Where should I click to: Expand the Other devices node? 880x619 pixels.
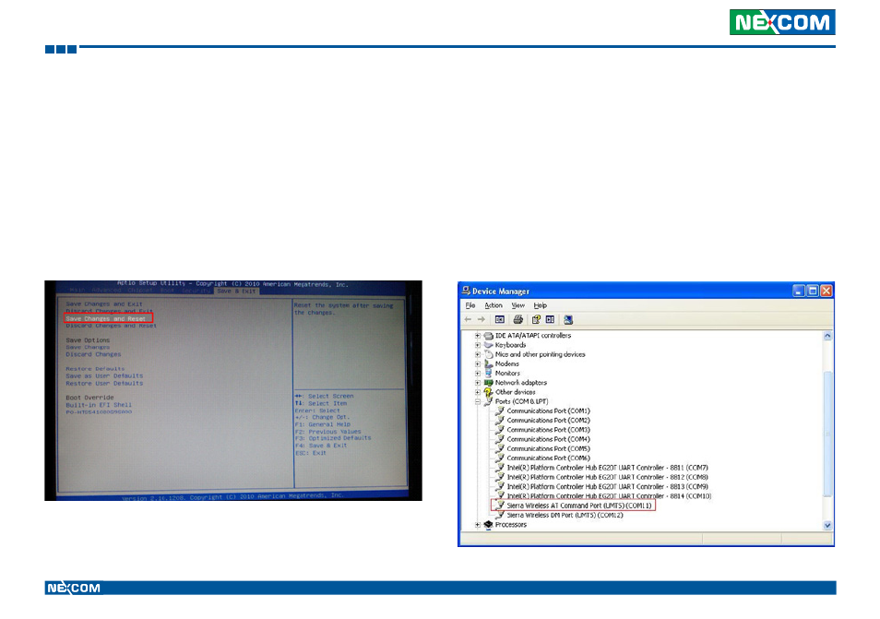pyautogui.click(x=478, y=392)
